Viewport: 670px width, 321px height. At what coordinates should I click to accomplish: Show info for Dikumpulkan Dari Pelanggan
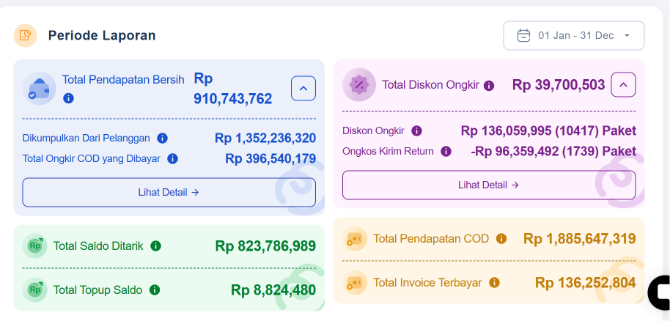click(x=162, y=138)
